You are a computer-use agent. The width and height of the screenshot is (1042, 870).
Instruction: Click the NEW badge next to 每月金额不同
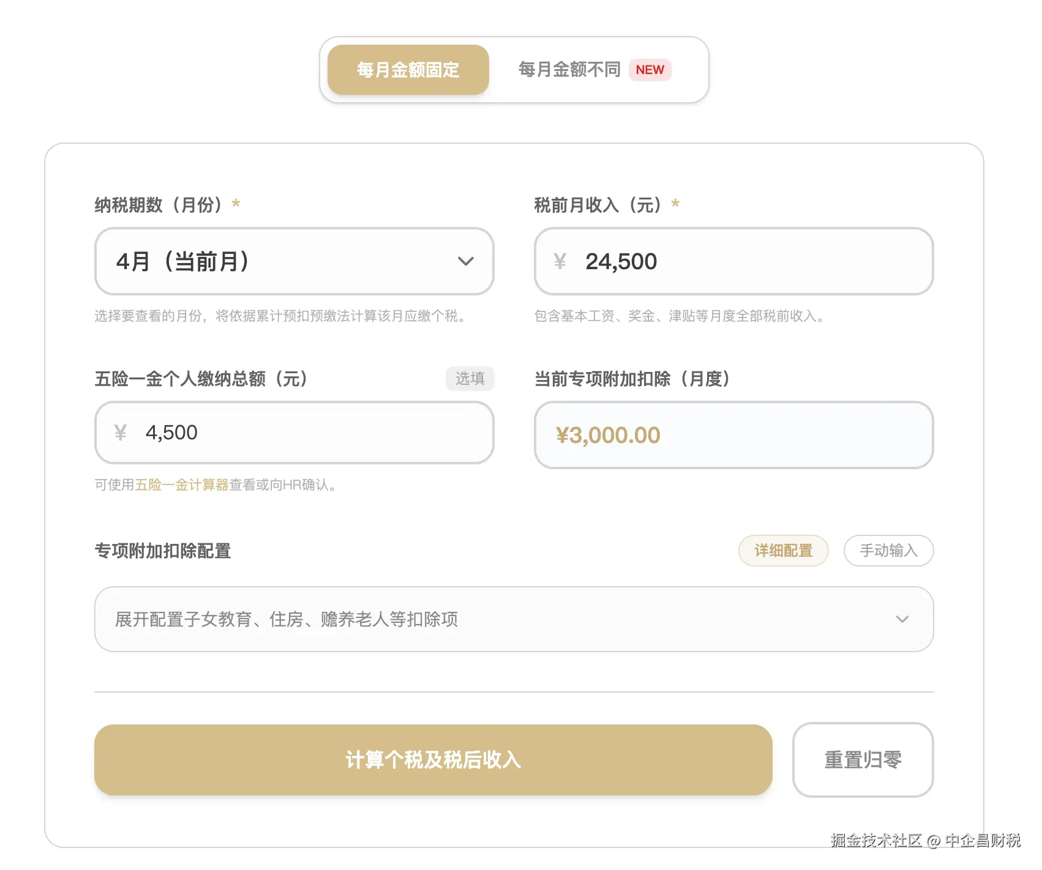pyautogui.click(x=650, y=70)
